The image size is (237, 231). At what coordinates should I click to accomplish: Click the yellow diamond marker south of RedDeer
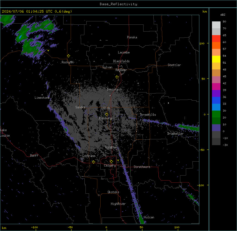click(x=117, y=77)
